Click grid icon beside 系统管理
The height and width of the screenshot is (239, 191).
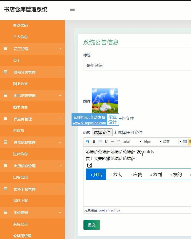click(x=5, y=212)
